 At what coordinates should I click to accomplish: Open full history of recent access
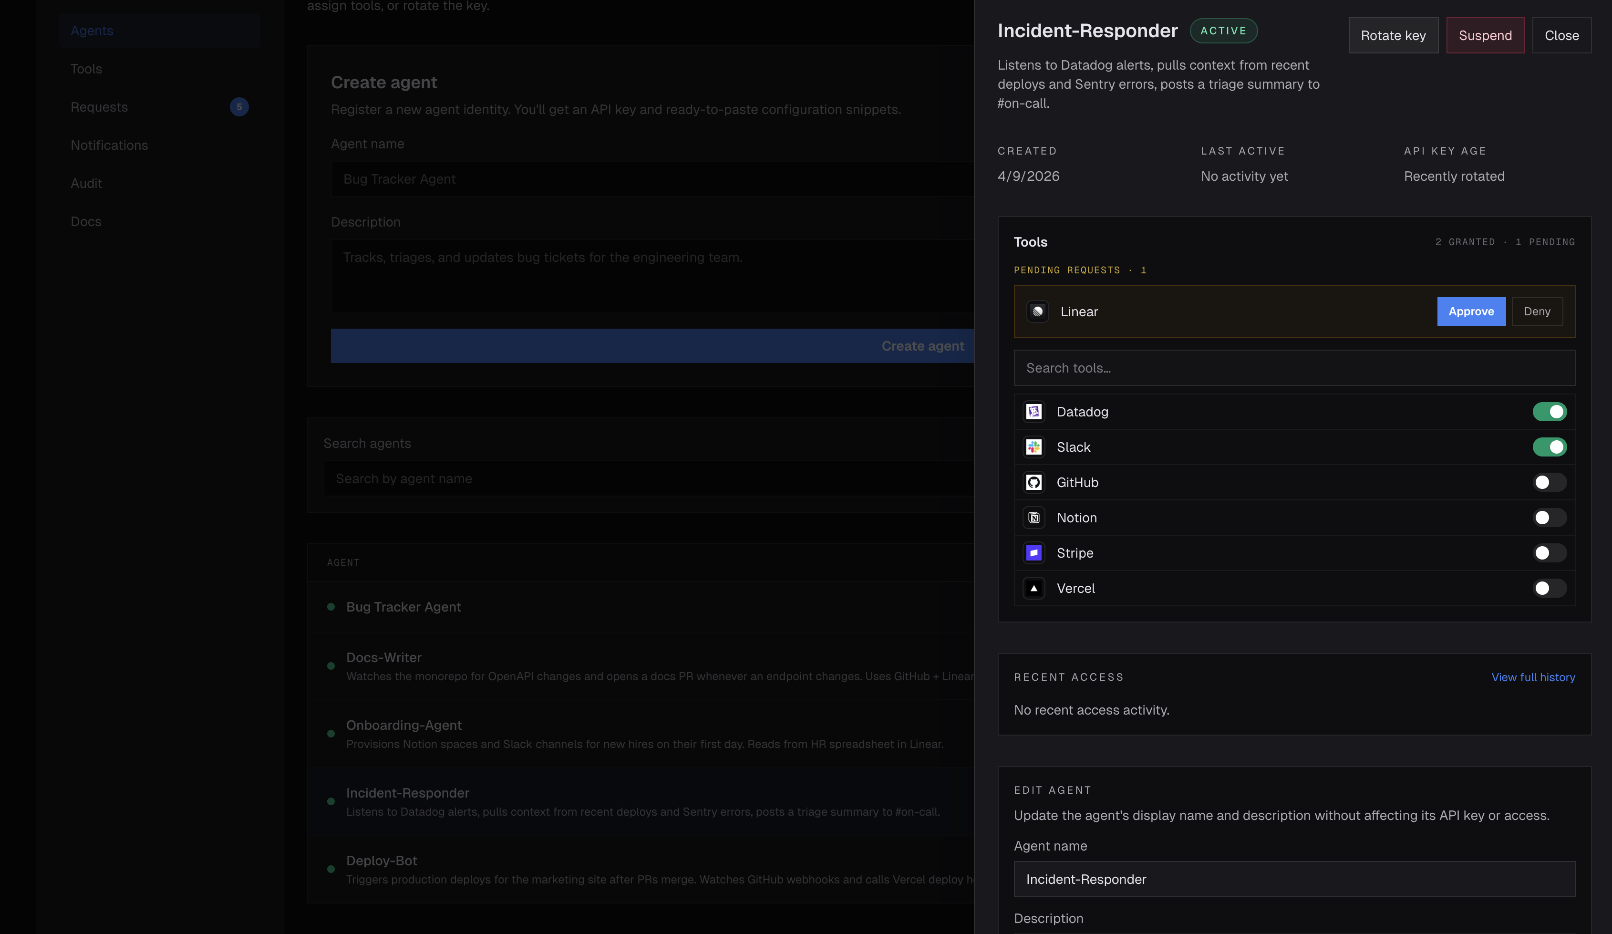pos(1533,677)
